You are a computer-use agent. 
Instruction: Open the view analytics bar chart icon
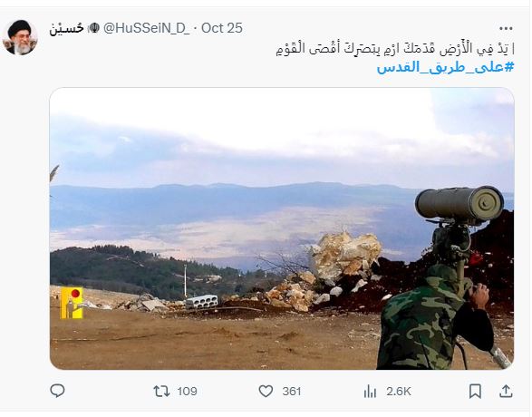tap(370, 392)
